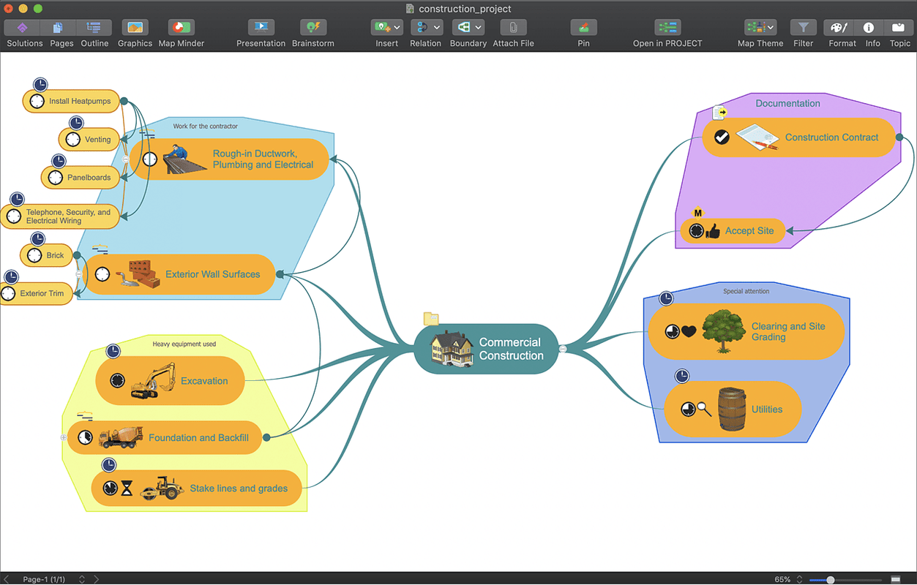Collapse the Commercial Construction main topic branch
The height and width of the screenshot is (585, 917).
click(x=562, y=349)
